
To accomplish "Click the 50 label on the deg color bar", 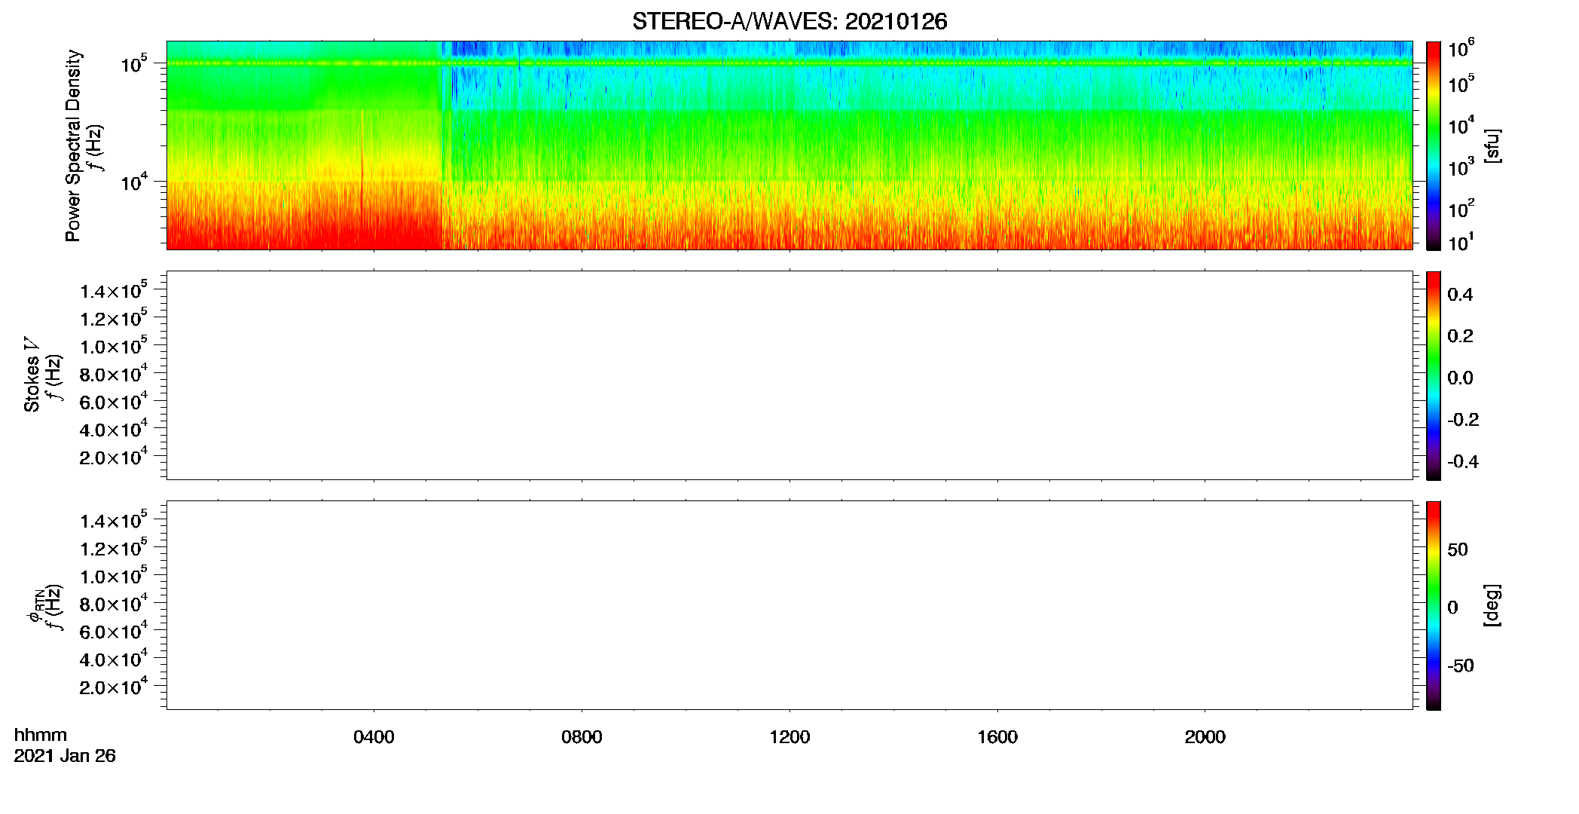I will [1458, 549].
